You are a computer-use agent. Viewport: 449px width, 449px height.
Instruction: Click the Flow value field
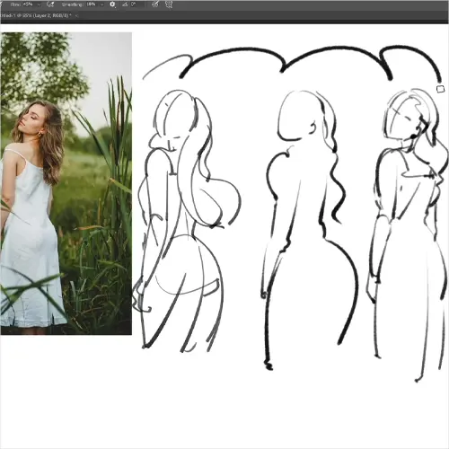pyautogui.click(x=29, y=4)
